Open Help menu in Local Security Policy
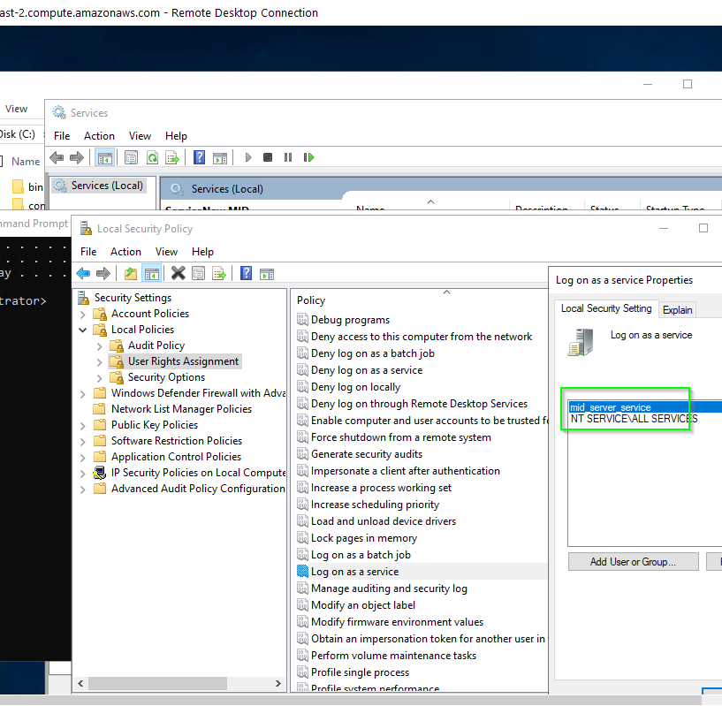Image resolution: width=722 pixels, height=706 pixels. [x=202, y=252]
